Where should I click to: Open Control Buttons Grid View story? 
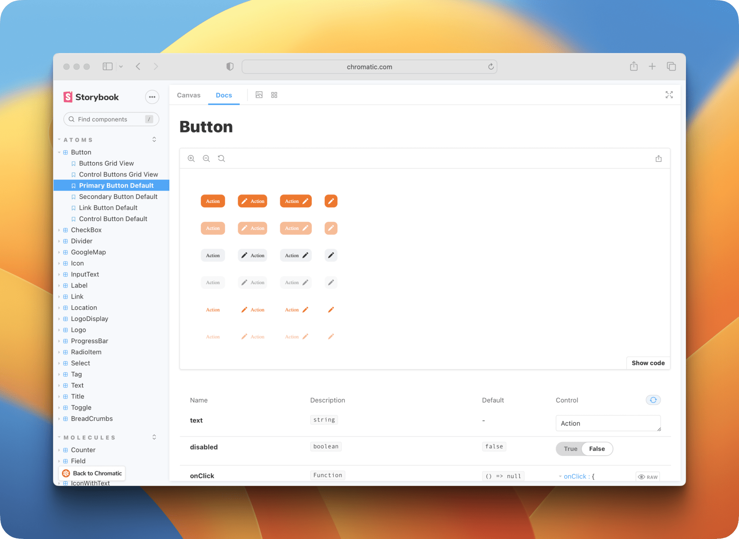(118, 174)
